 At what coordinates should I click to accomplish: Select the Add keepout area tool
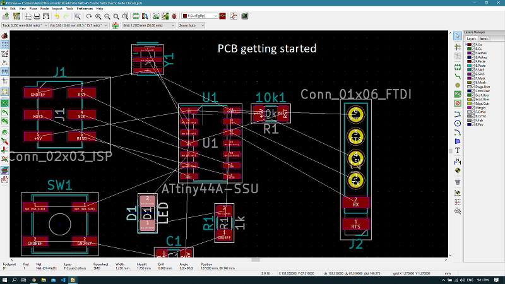point(457,104)
